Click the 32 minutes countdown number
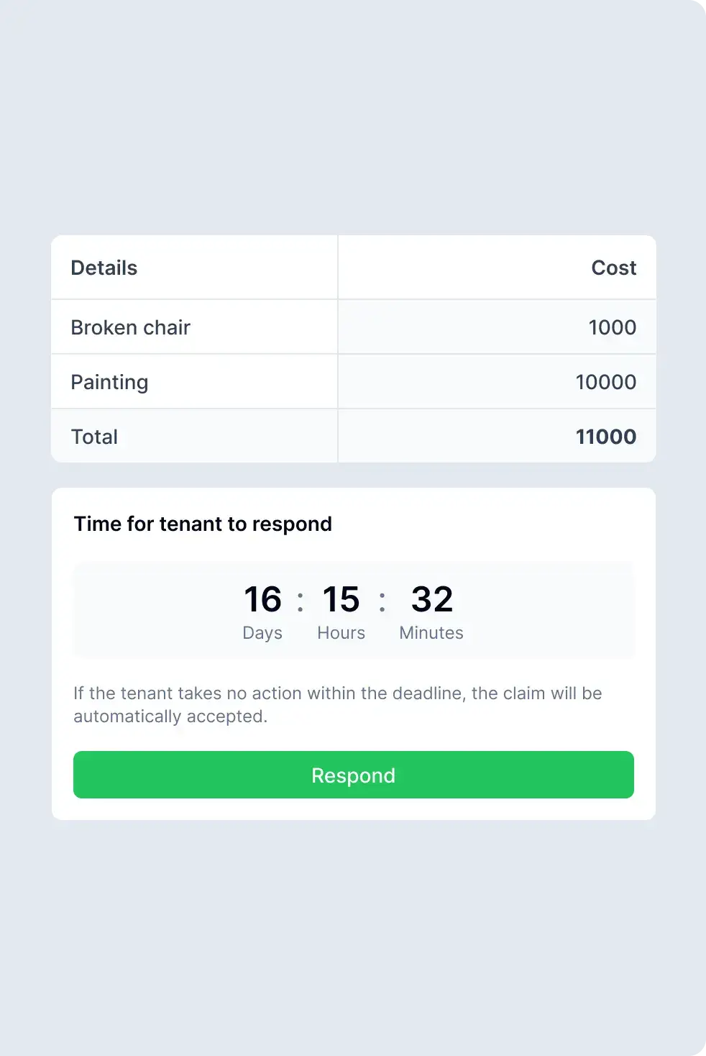 431,599
